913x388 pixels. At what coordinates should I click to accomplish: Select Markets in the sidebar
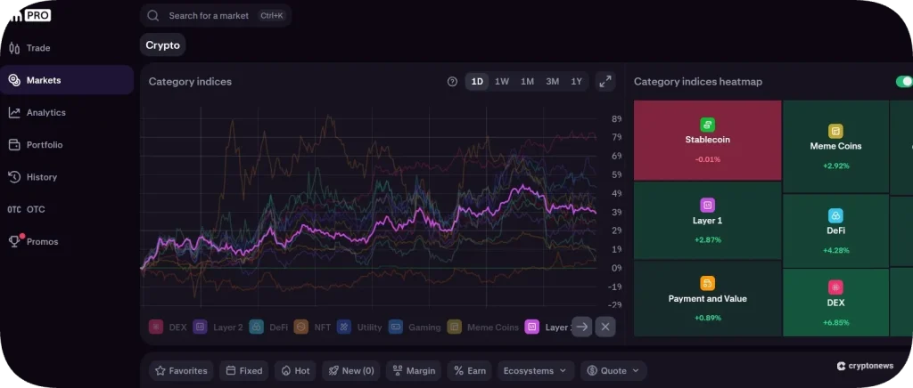[x=67, y=80]
